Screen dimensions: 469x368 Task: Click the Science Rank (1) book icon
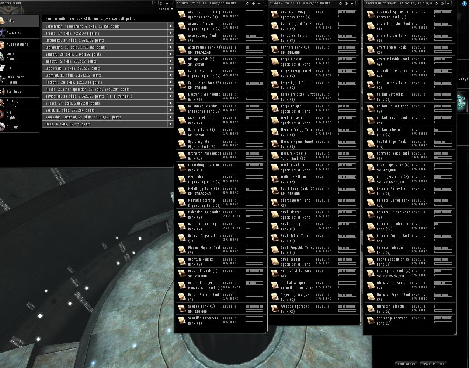point(182,309)
